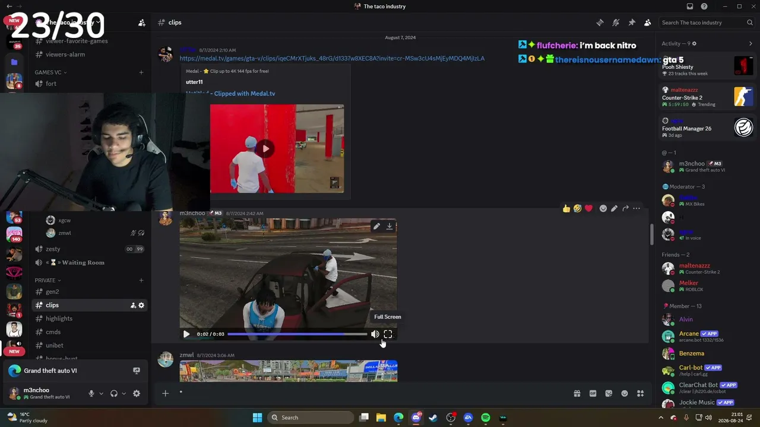Screen dimensions: 760x427
Task: Open the Discord Help icon in title bar
Action: 704,7
